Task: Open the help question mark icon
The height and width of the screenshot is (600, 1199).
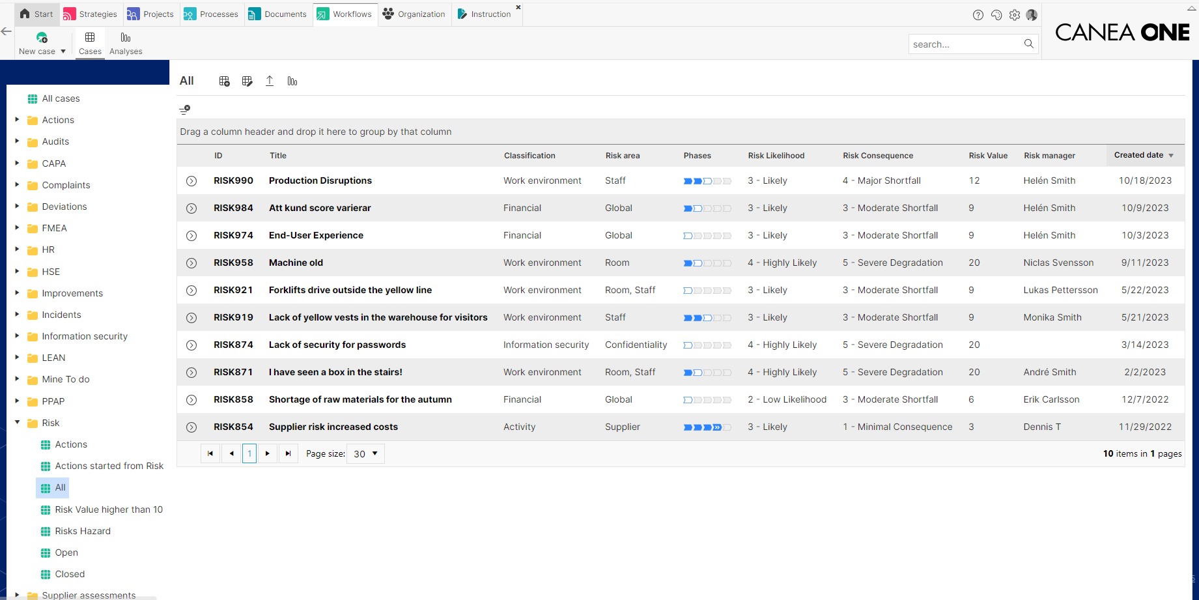Action: 978,15
